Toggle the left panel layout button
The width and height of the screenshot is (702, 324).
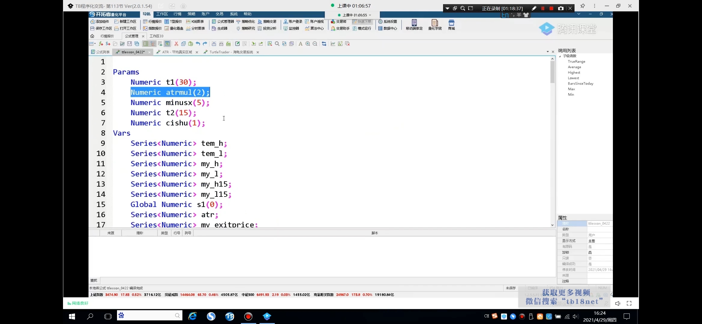coord(145,44)
